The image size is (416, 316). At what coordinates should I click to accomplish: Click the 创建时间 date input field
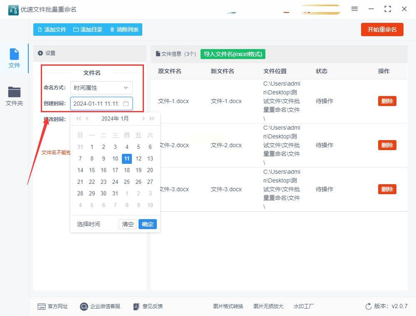coord(97,104)
